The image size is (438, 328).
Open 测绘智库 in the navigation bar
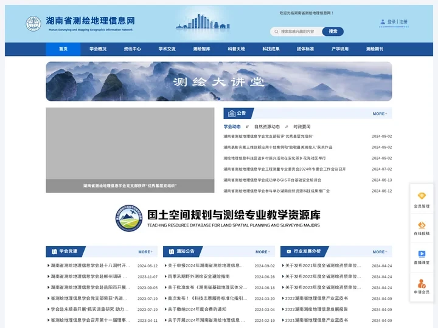point(201,49)
